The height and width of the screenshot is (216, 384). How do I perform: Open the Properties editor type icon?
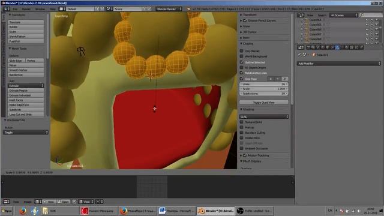click(x=301, y=47)
